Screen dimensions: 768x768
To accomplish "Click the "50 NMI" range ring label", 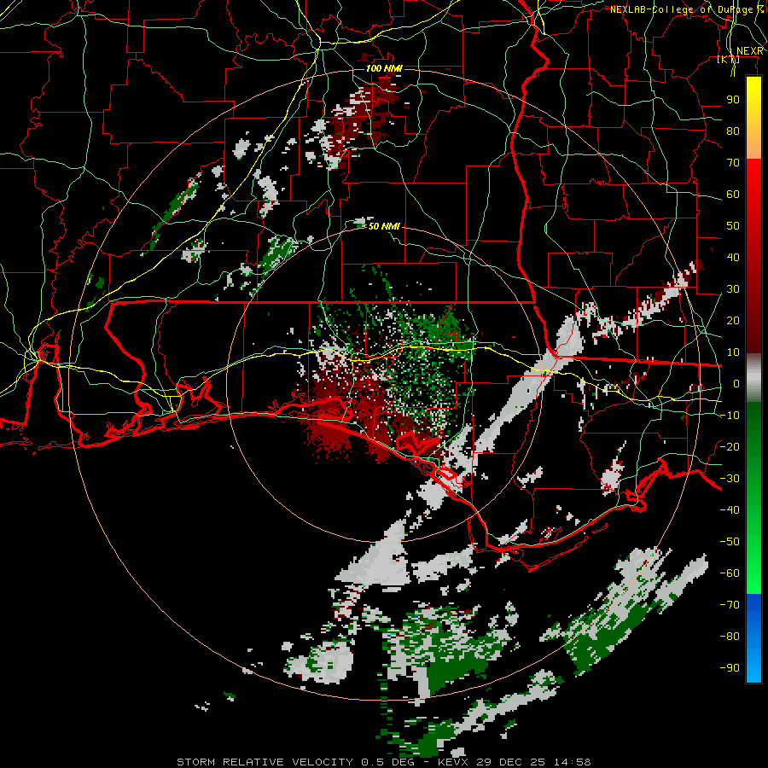I will tap(385, 226).
